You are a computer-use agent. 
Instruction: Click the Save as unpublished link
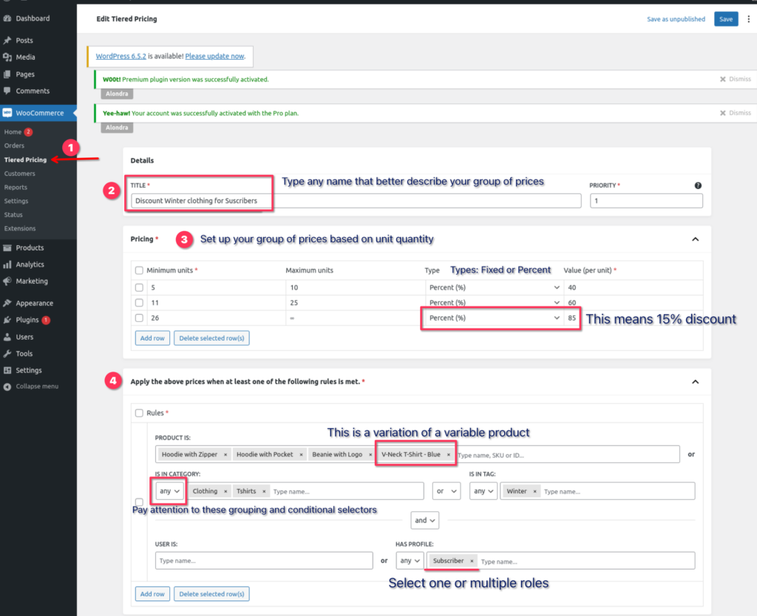pos(676,18)
